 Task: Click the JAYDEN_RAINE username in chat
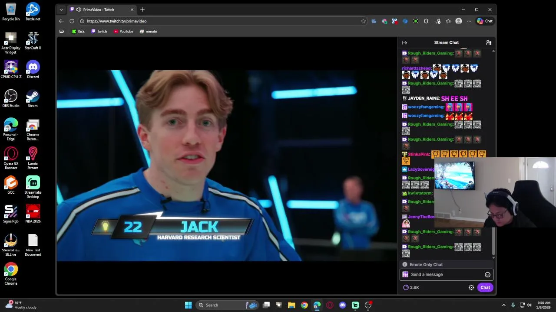click(424, 98)
